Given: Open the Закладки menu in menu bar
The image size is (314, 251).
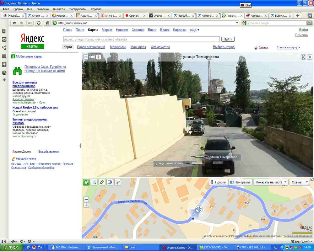Looking at the screenshot, I should pyautogui.click(x=42, y=9).
